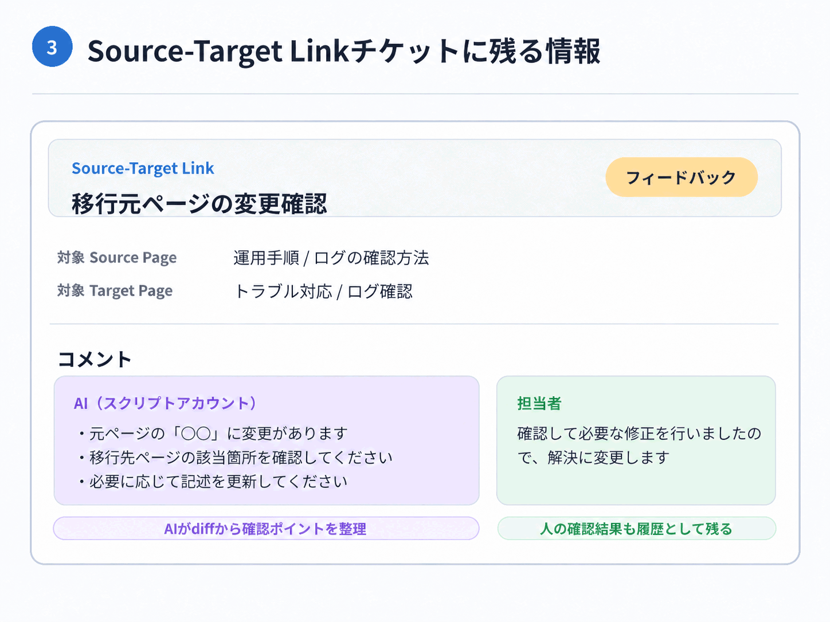Select the ticket title 移行元ページの変更確認
This screenshot has height=622, width=830.
[x=199, y=203]
